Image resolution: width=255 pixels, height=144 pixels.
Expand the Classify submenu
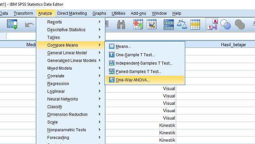pyautogui.click(x=70, y=107)
